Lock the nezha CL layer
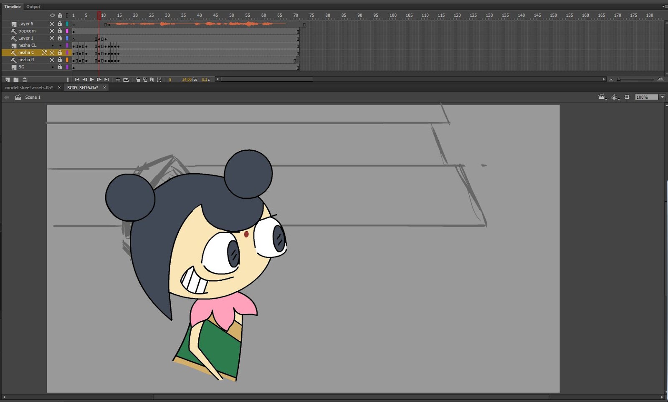The height and width of the screenshot is (402, 668). [x=60, y=45]
